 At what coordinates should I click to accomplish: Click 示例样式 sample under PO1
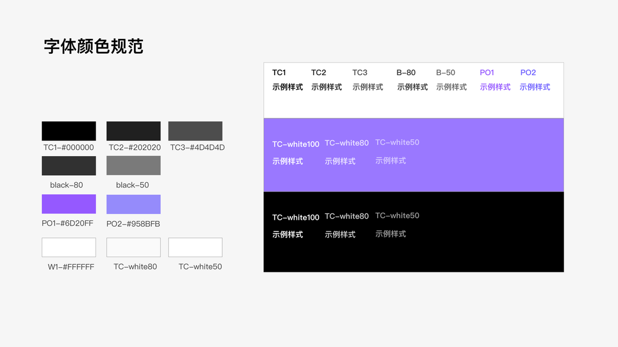click(495, 87)
